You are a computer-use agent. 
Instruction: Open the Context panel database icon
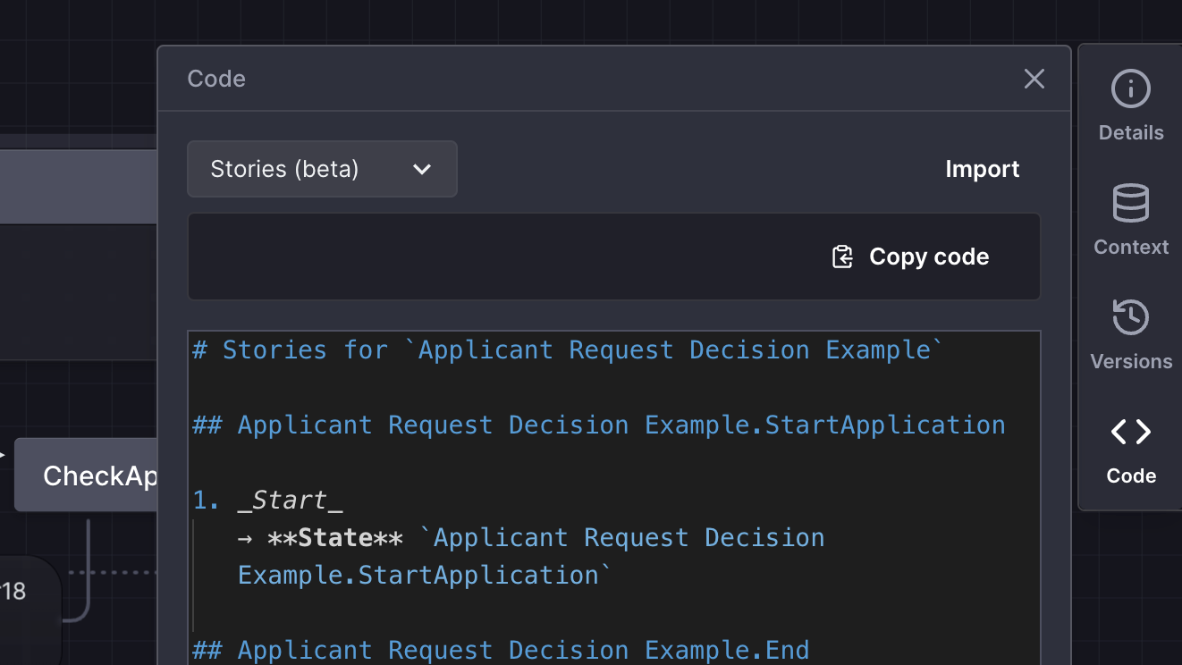pyautogui.click(x=1131, y=203)
